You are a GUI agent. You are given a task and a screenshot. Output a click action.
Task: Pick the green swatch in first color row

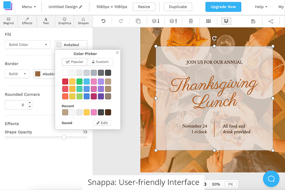tap(80, 81)
